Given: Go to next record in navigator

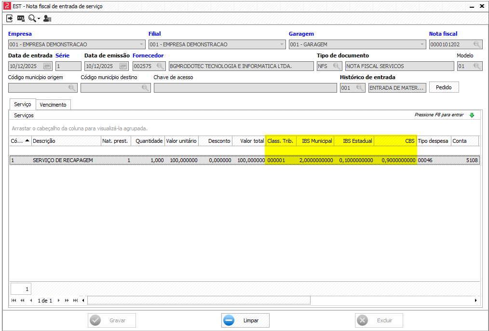Looking at the screenshot, I should point(58,301).
